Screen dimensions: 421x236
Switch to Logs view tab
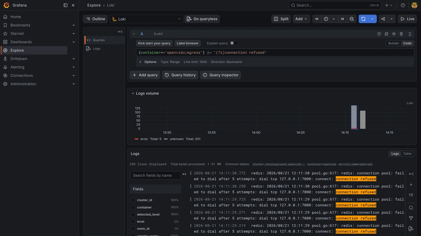tap(395, 154)
